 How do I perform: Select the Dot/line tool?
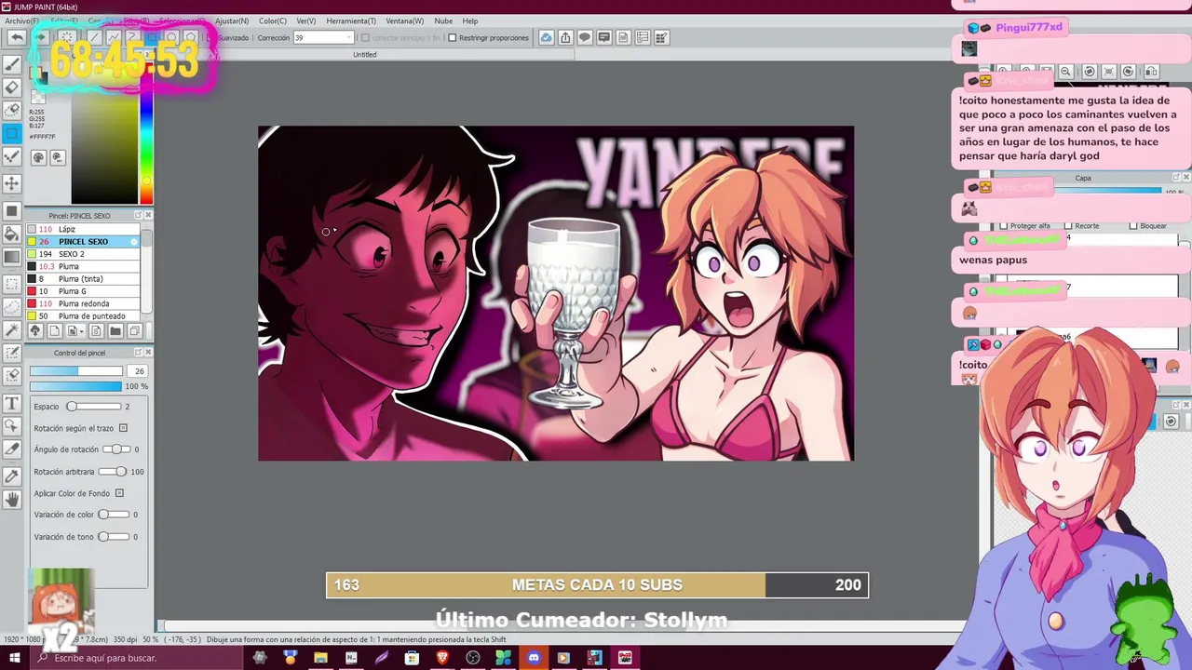point(12,157)
